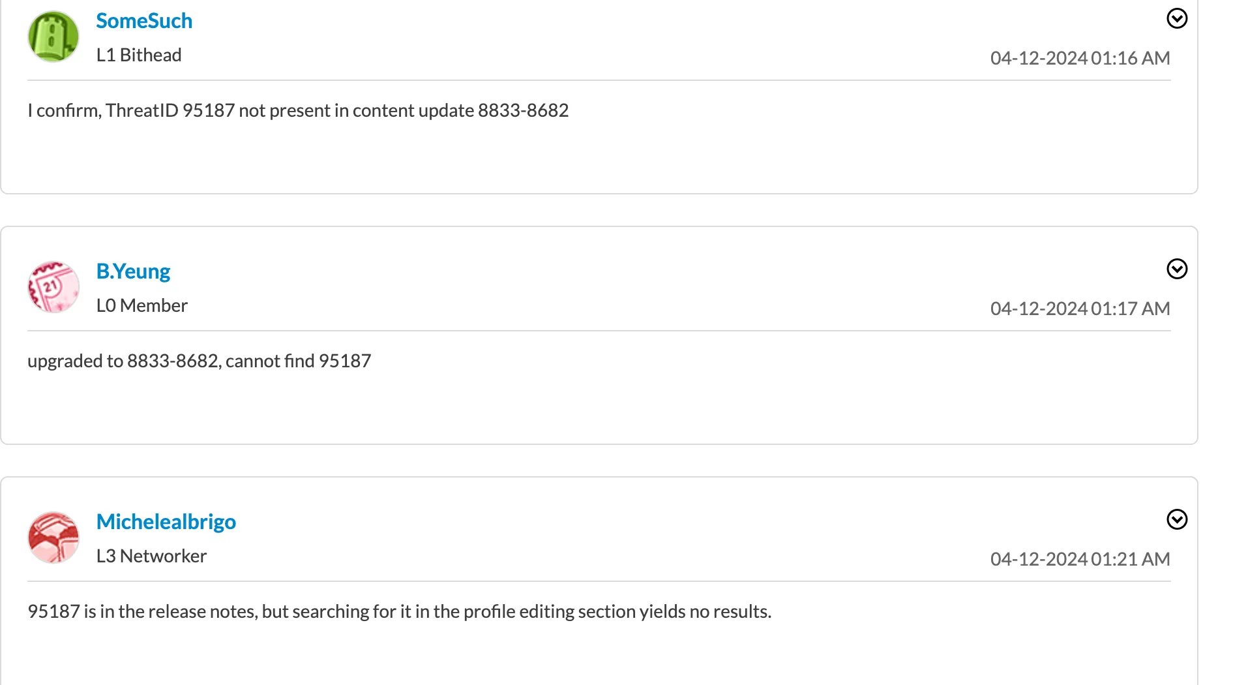Select the L3 Networker rank badge
The image size is (1248, 685).
[x=151, y=556]
